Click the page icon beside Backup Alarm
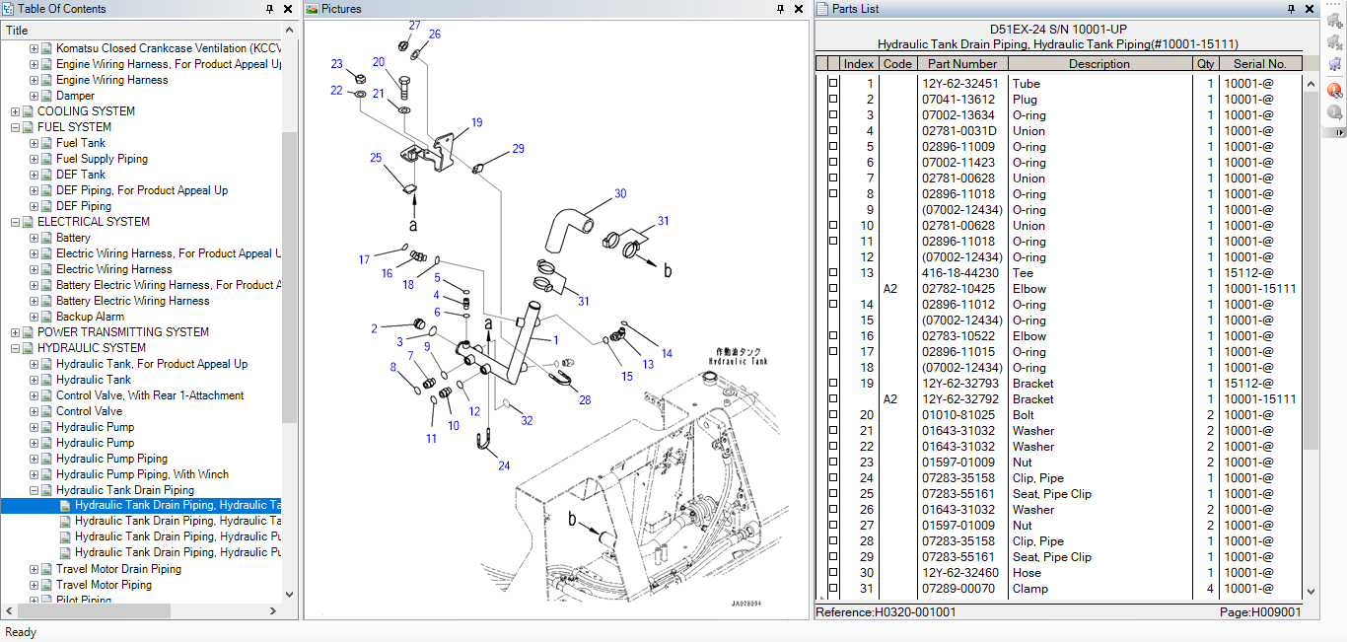The width and height of the screenshot is (1347, 642). pos(46,317)
